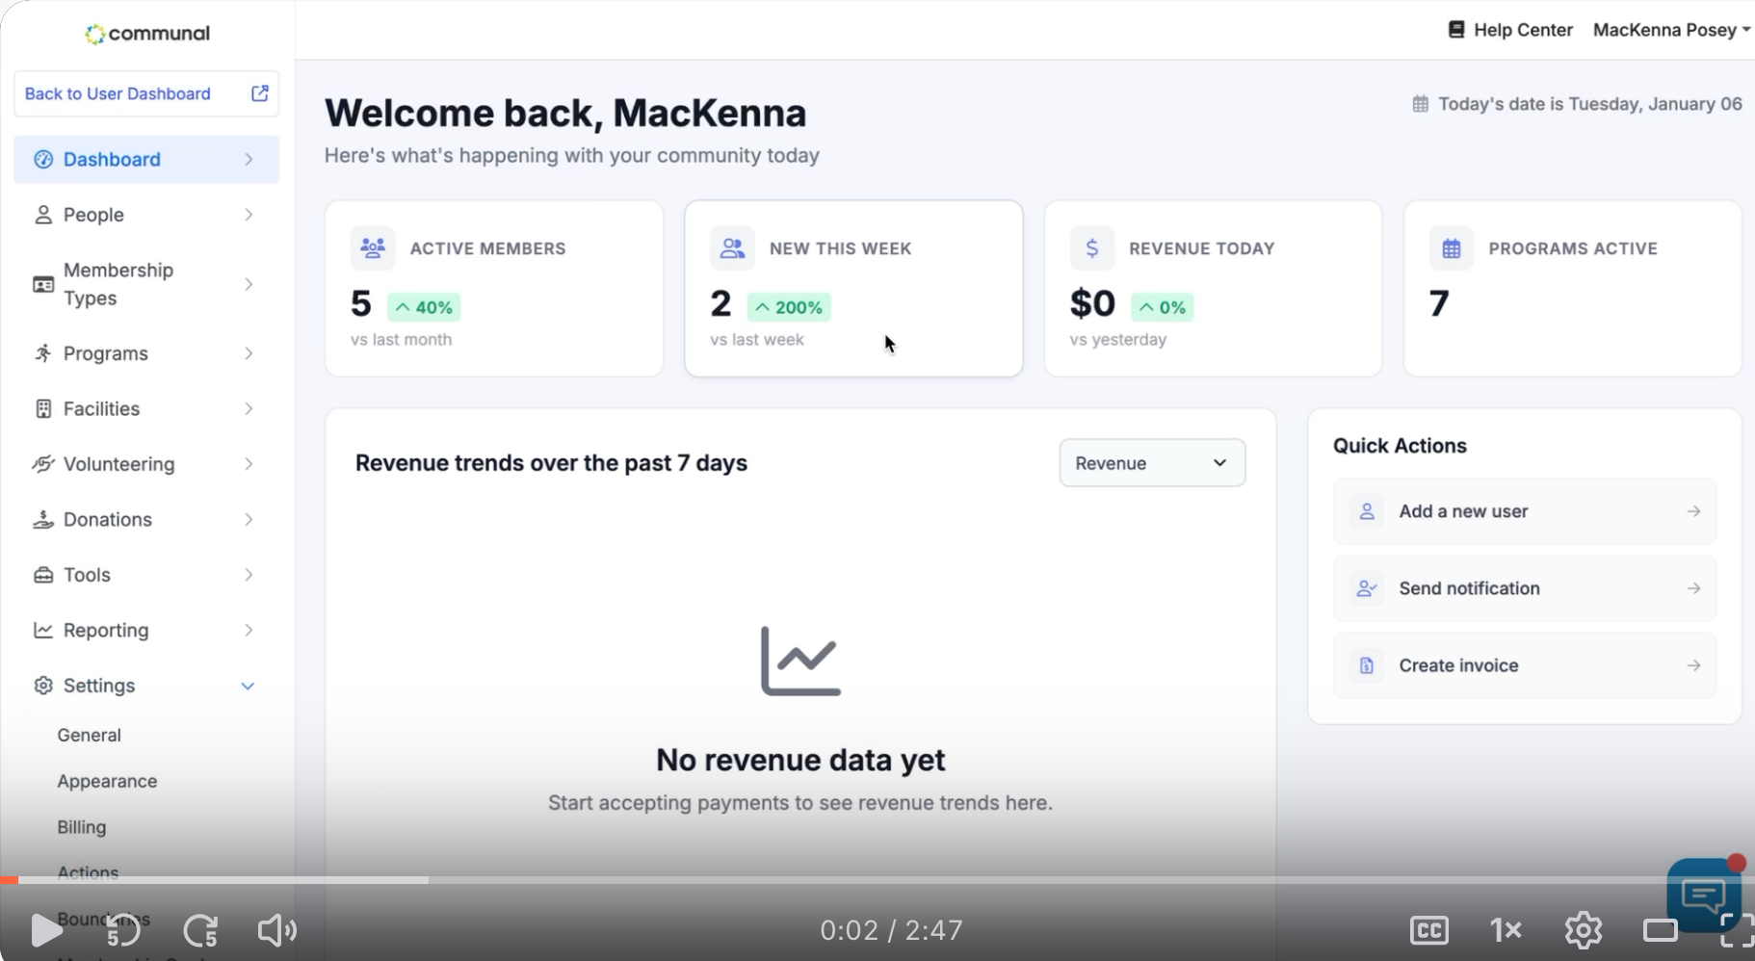Click the Revenue Today dollar icon
The image size is (1755, 961).
point(1091,247)
